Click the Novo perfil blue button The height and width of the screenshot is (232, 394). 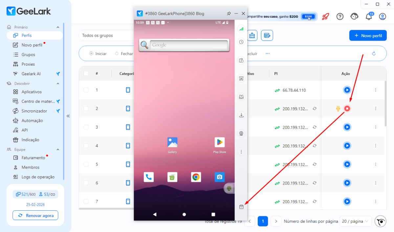368,35
